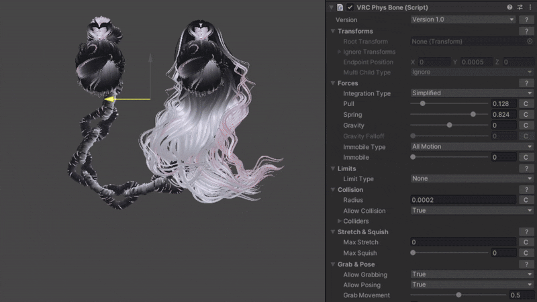Collapse the Stretch & Squish section
This screenshot has height=302, width=537.
tap(334, 232)
